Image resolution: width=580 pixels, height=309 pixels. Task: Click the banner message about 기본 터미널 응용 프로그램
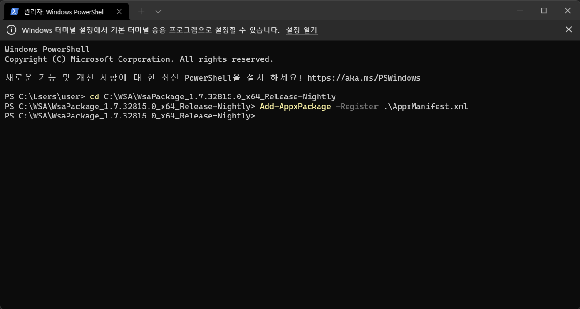(x=150, y=30)
